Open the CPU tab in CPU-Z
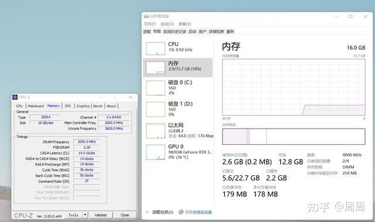The height and width of the screenshot is (222, 375). (x=19, y=106)
